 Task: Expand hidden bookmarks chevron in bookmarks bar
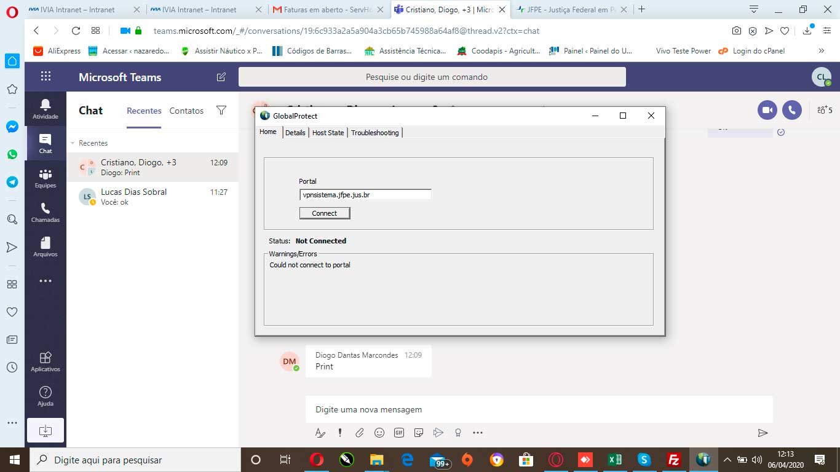pyautogui.click(x=821, y=51)
